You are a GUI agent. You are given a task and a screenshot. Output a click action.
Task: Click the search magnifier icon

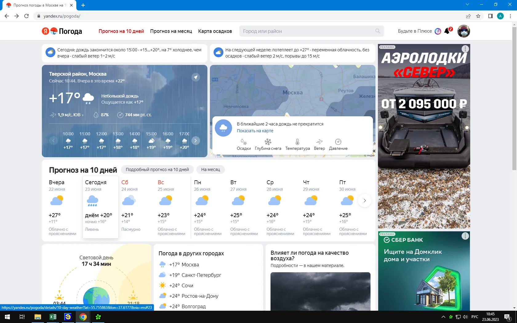(378, 31)
